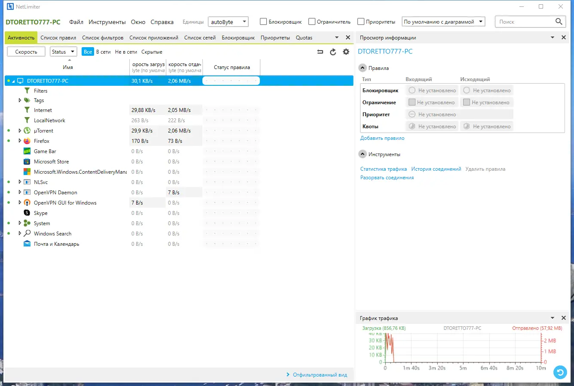Viewport: 574px width, 386px height.
Task: Refresh the activity list with the refresh icon
Action: [x=333, y=51]
